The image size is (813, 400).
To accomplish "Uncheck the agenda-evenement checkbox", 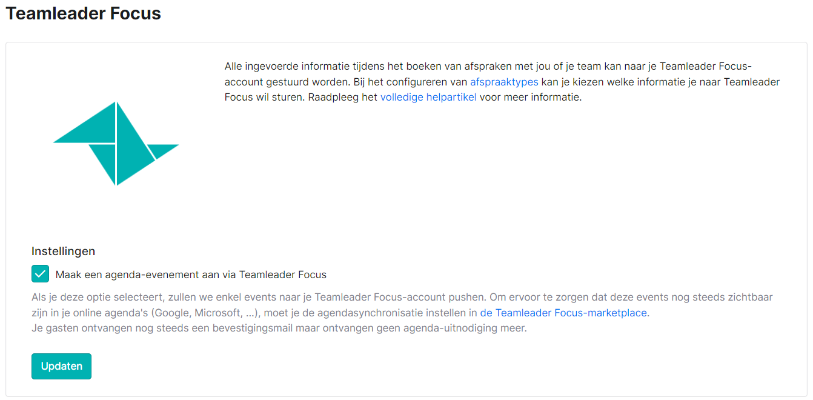I will tap(41, 274).
